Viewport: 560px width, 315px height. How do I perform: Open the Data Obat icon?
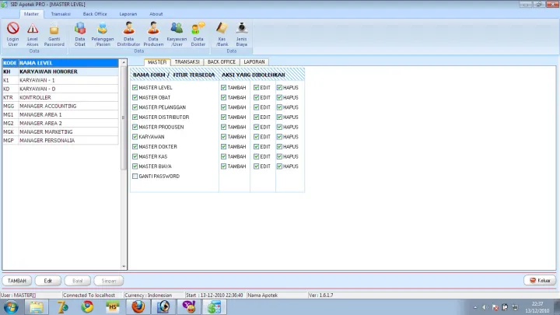(80, 34)
